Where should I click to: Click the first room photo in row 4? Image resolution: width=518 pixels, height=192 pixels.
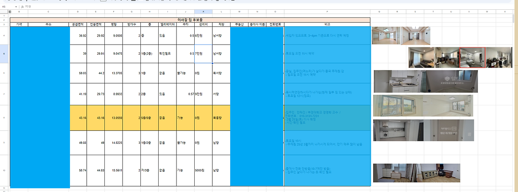pyautogui.click(x=386, y=36)
